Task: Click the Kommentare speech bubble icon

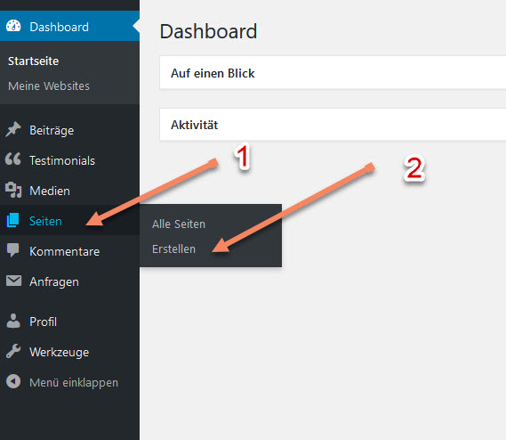Action: point(13,250)
